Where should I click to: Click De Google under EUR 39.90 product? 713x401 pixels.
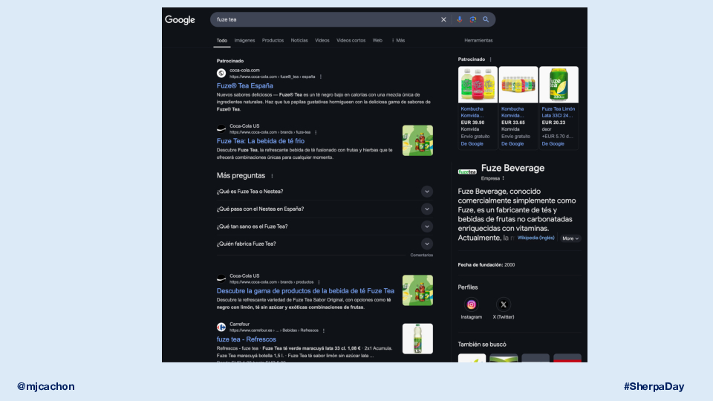pos(472,143)
